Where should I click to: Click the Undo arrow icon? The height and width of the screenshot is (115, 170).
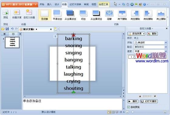[x=12, y=29]
